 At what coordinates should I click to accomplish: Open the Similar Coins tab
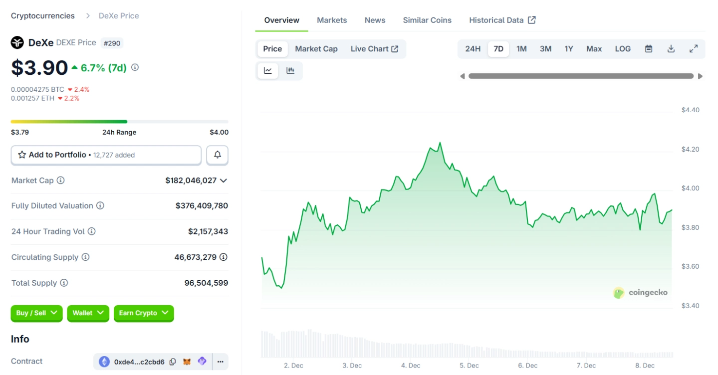[x=427, y=20]
